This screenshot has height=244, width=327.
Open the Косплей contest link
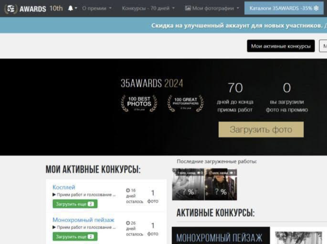point(64,187)
